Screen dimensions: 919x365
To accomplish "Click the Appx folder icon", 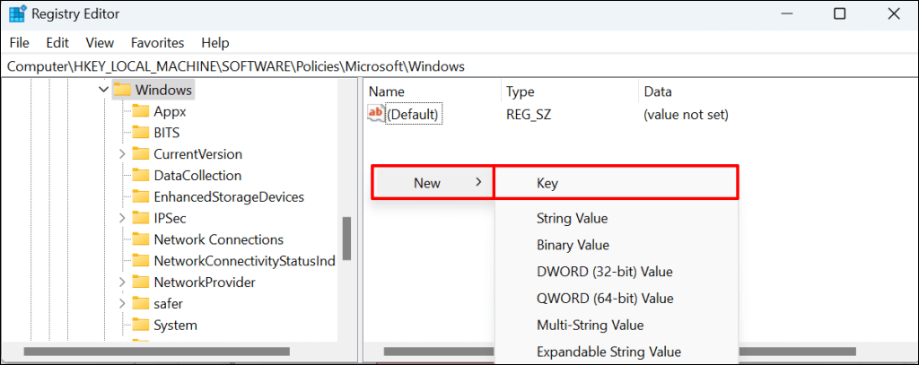I will pos(140,111).
